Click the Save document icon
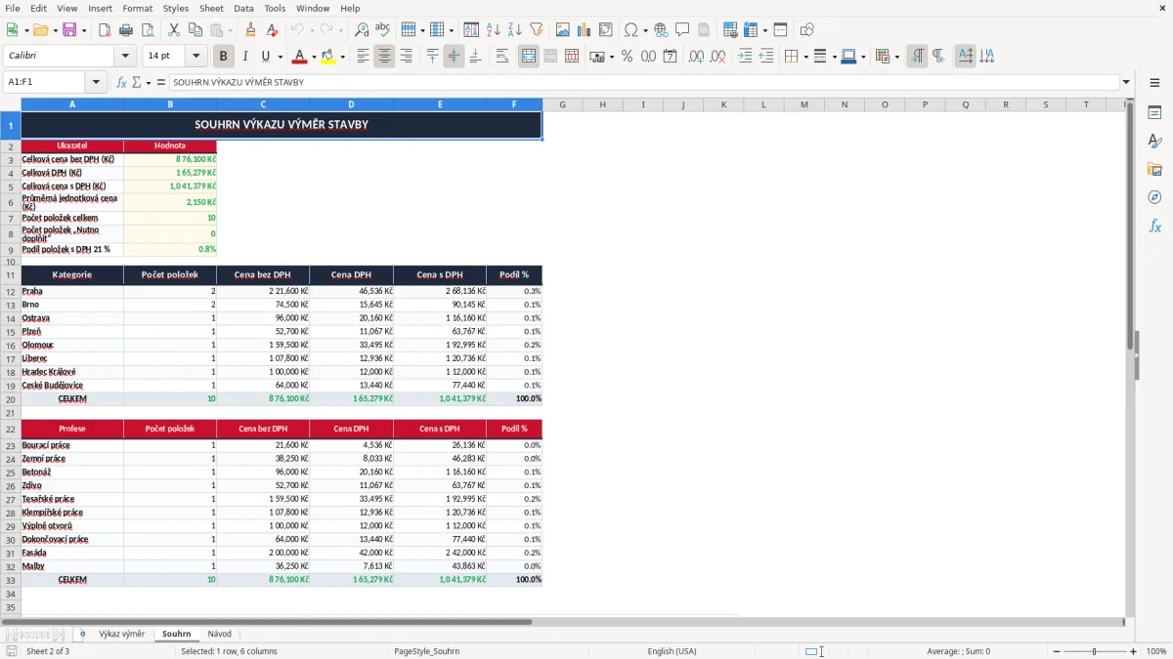Image resolution: width=1173 pixels, height=659 pixels. (69, 30)
